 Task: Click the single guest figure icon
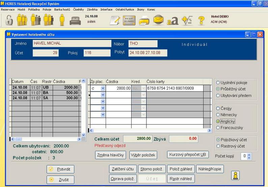[62, 20]
